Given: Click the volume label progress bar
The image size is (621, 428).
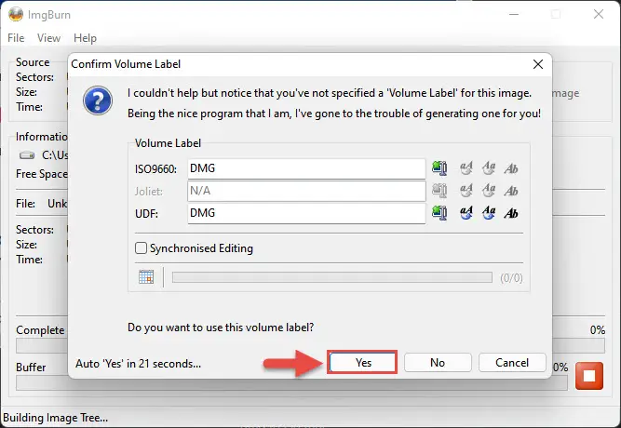Looking at the screenshot, I should (x=332, y=277).
